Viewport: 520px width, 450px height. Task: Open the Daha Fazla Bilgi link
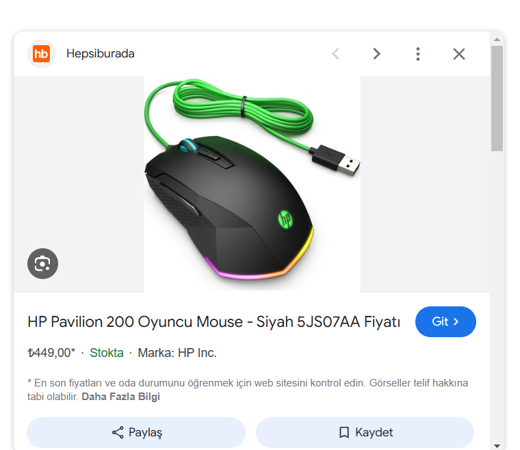tap(120, 397)
